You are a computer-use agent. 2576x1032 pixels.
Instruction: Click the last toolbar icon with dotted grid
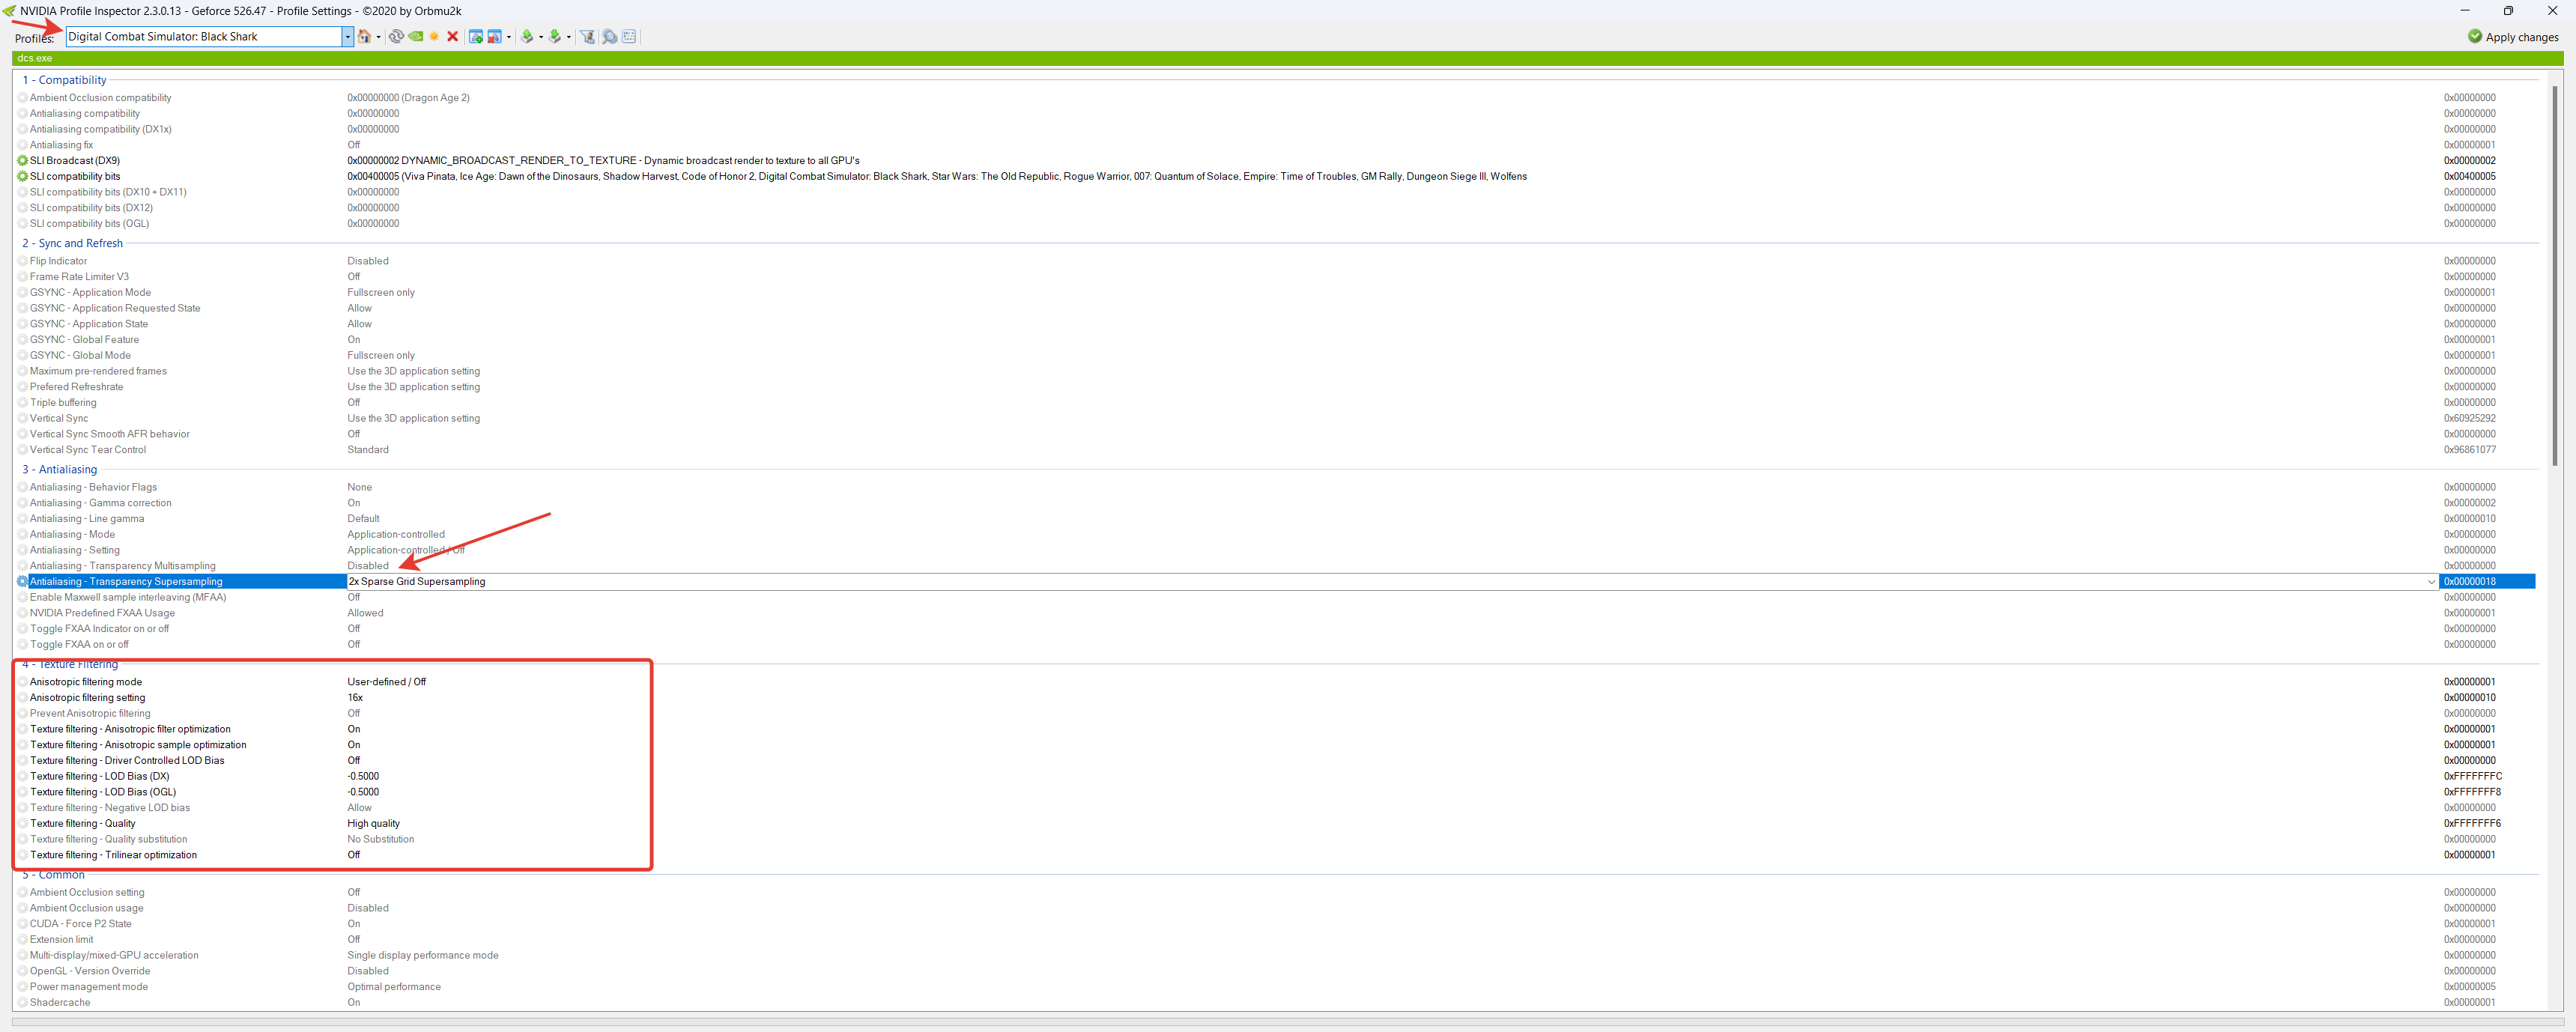click(x=629, y=37)
